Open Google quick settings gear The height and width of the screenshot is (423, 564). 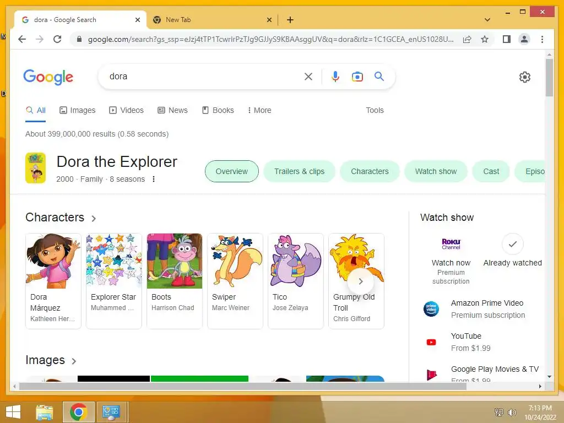(524, 77)
